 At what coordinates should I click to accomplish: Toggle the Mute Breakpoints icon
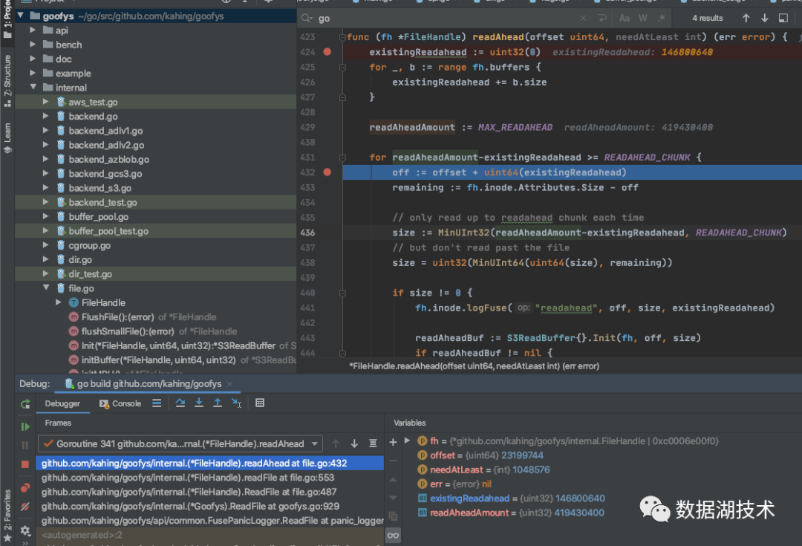[x=25, y=507]
